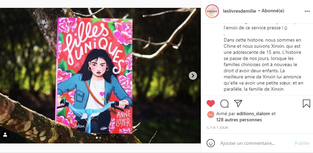Open the comment speech bubble icon
Image resolution: width=313 pixels, height=153 pixels.
click(x=224, y=104)
